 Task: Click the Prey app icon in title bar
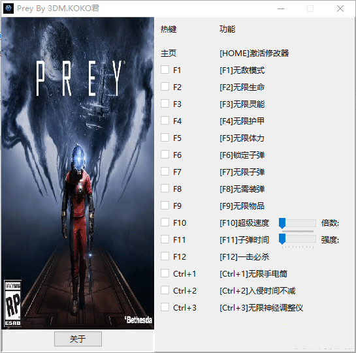pyautogui.click(x=8, y=8)
